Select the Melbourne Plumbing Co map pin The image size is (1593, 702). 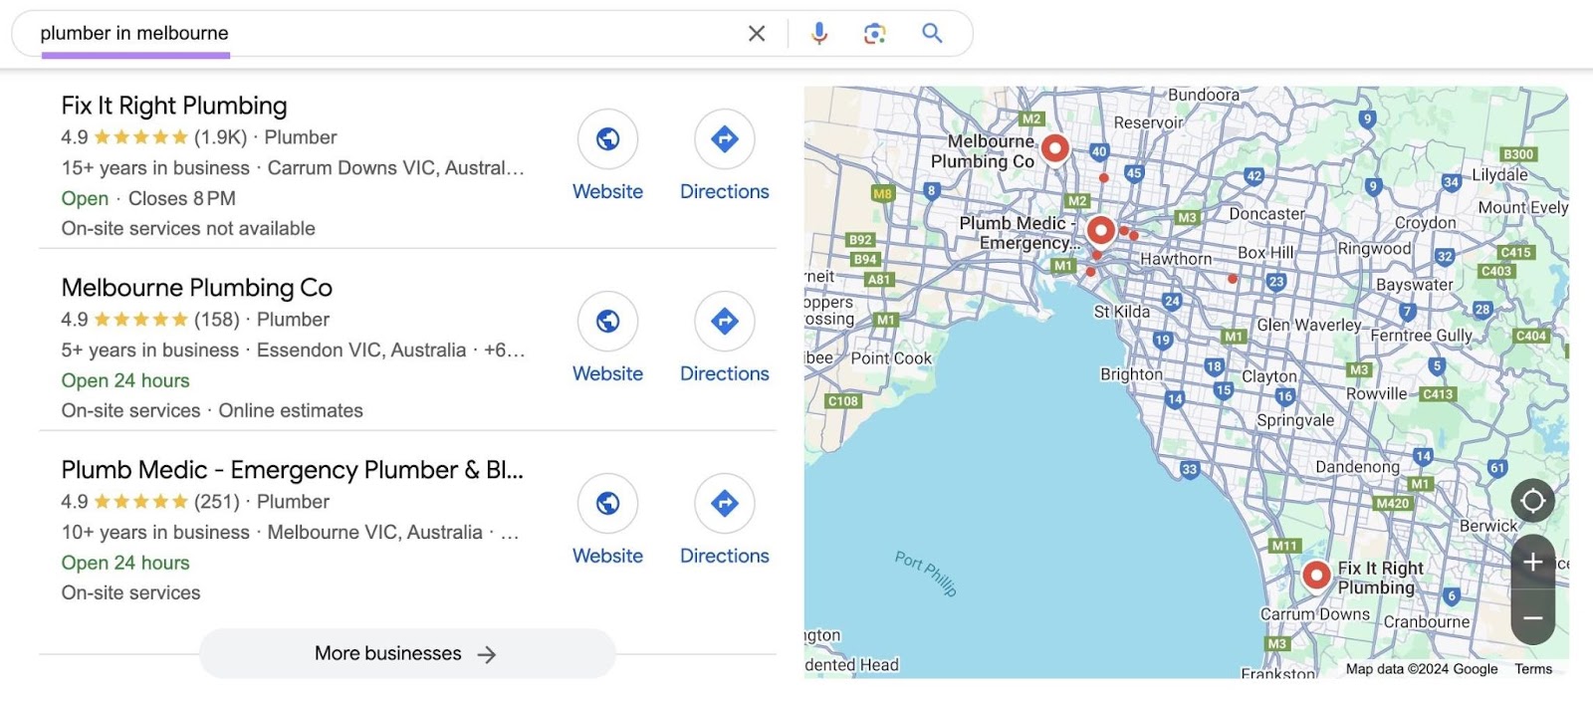[1055, 149]
